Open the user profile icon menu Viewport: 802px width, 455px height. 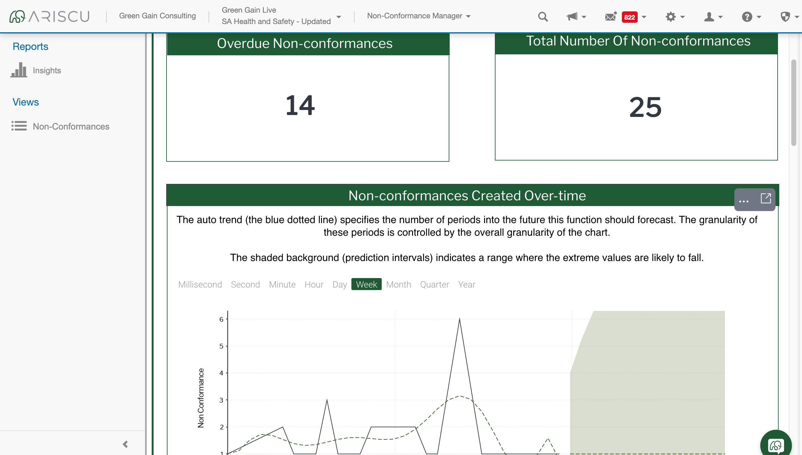point(709,16)
